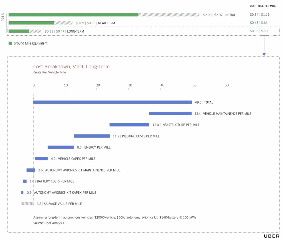Click the blue TOTAL bar in breakdown chart
The width and height of the screenshot is (283, 240).
pos(112,102)
